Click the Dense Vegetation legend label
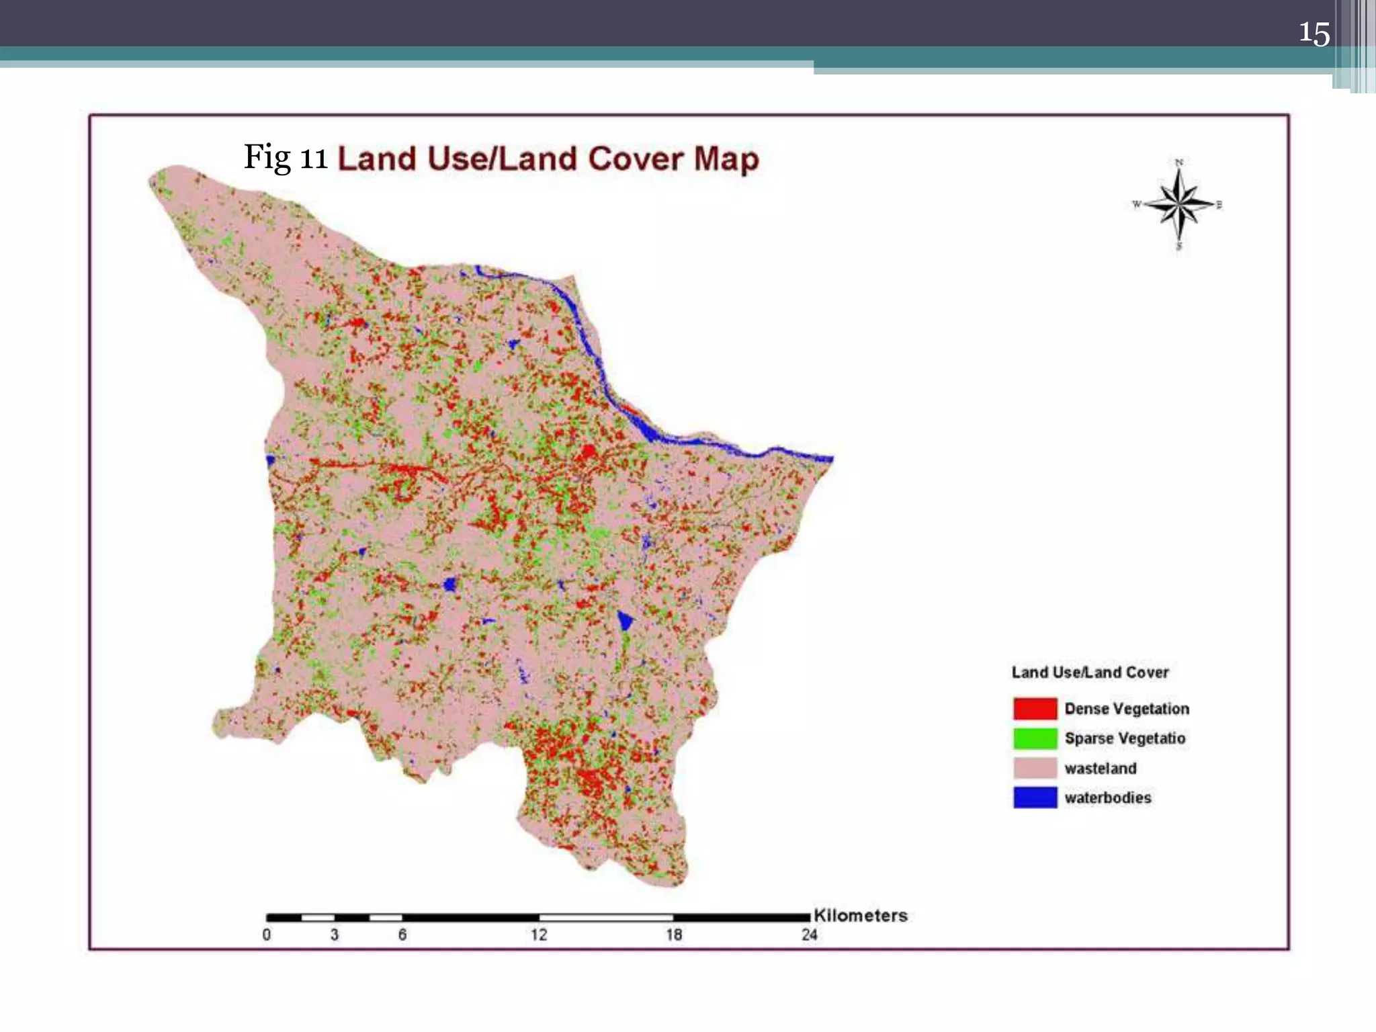 [x=1127, y=709]
